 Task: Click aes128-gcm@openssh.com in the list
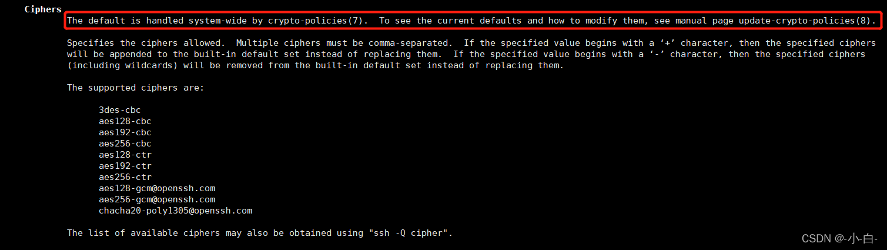click(x=157, y=188)
